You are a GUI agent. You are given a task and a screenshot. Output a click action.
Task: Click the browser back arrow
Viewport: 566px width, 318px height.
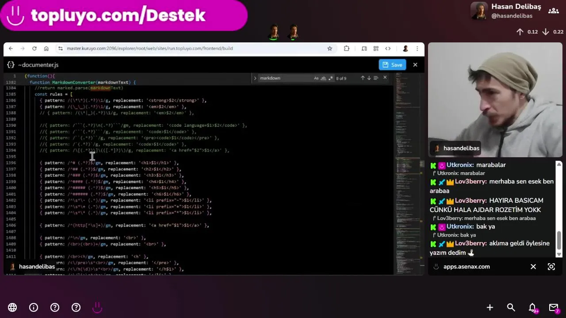(x=11, y=49)
